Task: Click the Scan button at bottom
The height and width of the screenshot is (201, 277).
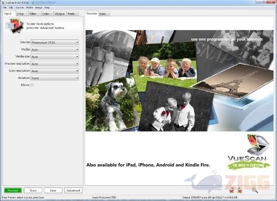Action: click(33, 190)
